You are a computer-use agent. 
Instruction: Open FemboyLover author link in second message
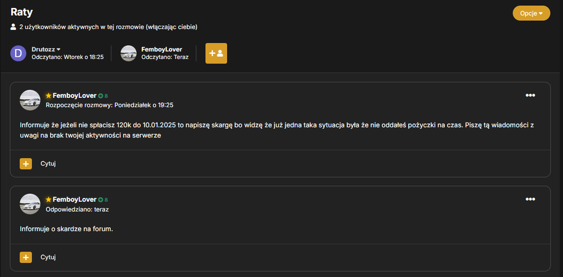75,199
